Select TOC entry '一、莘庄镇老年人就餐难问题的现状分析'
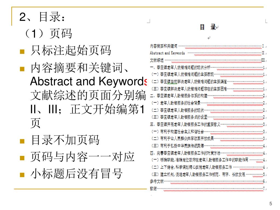This screenshot has height=210, width=280. pyautogui.click(x=180, y=68)
